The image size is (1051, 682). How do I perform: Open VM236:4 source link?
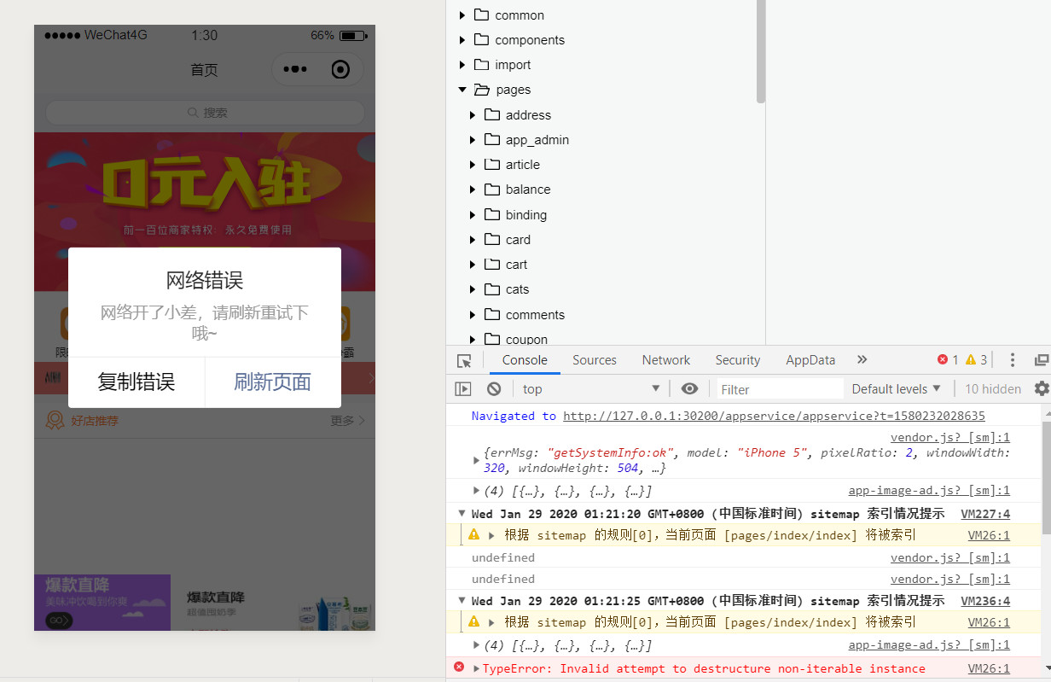[x=985, y=600]
